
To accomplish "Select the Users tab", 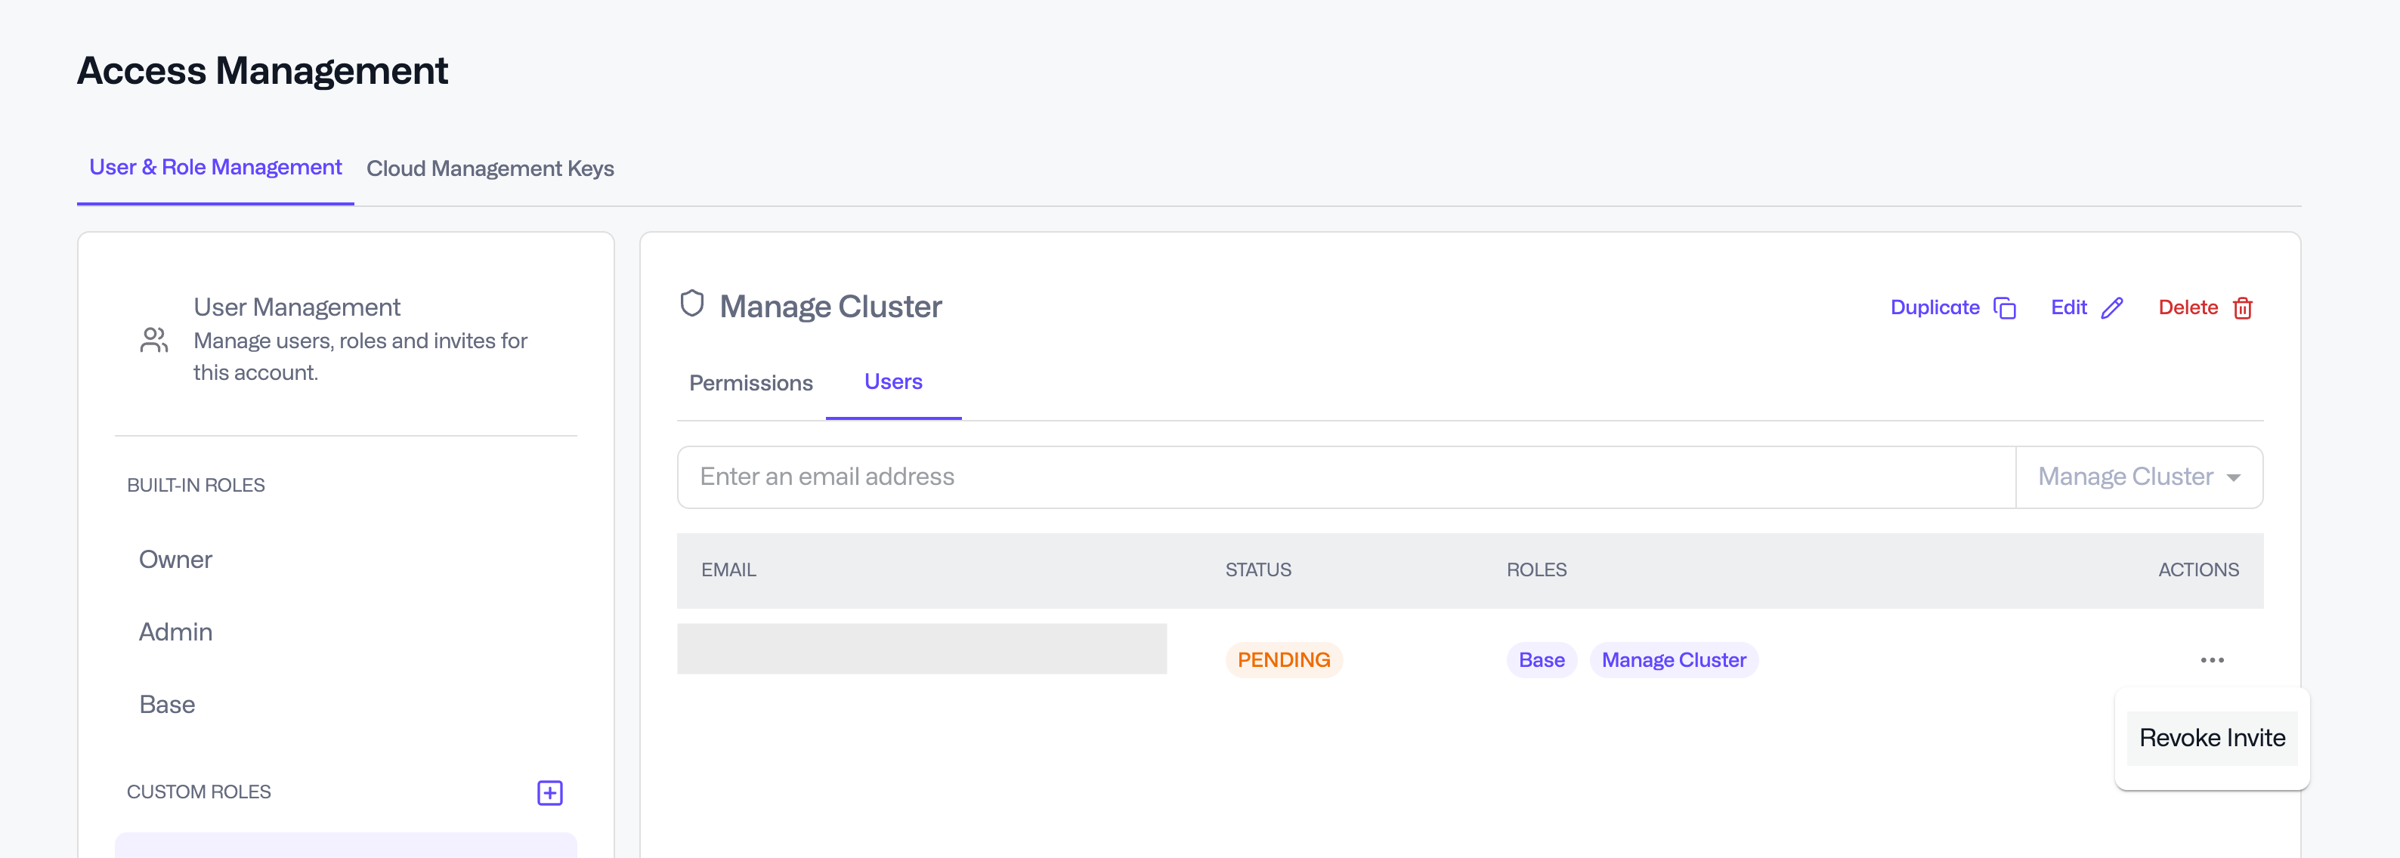I will 892,382.
